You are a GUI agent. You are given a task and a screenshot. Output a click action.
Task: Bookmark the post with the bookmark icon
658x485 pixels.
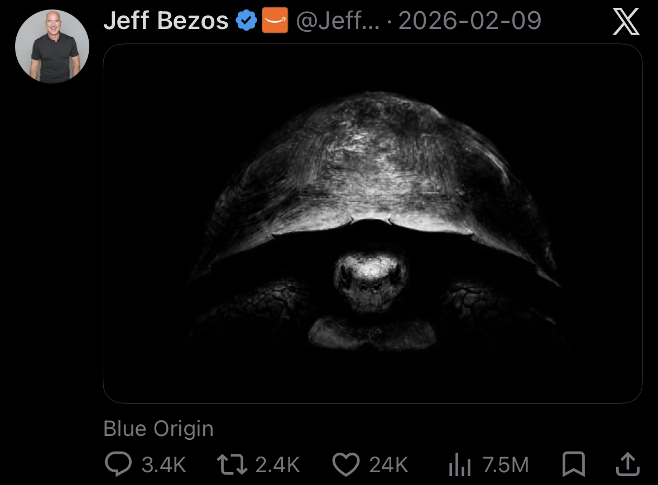pos(573,464)
